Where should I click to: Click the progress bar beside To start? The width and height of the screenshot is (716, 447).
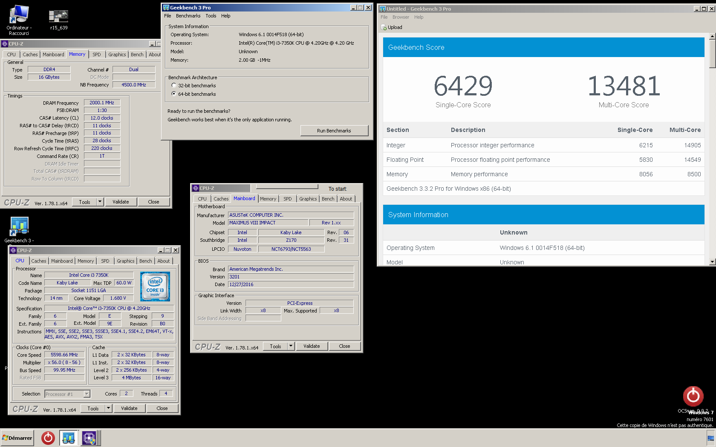click(x=287, y=186)
